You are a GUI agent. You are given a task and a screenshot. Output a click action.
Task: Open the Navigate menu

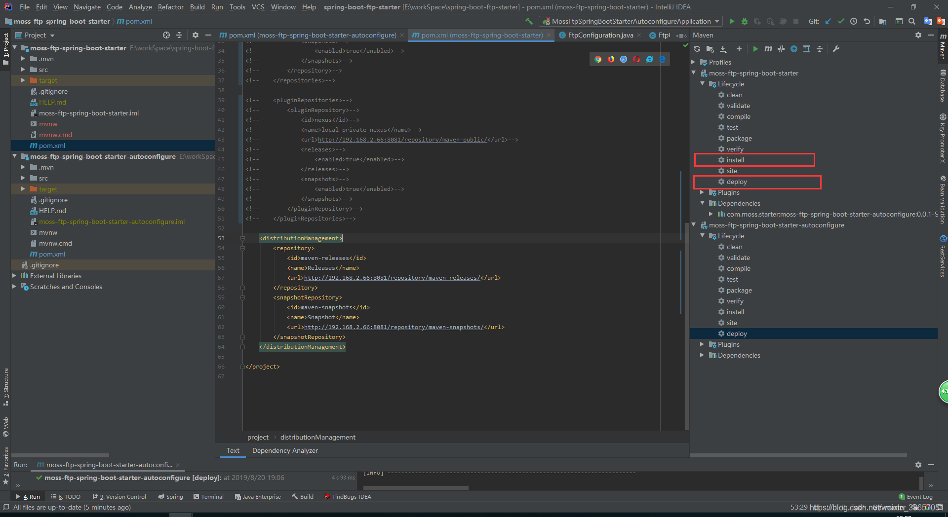coord(87,7)
